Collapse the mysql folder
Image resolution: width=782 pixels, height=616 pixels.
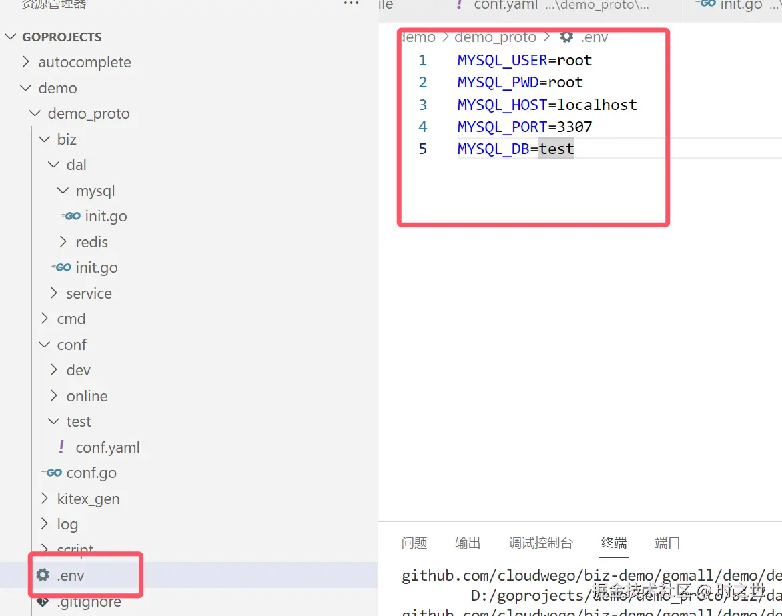tap(63, 190)
